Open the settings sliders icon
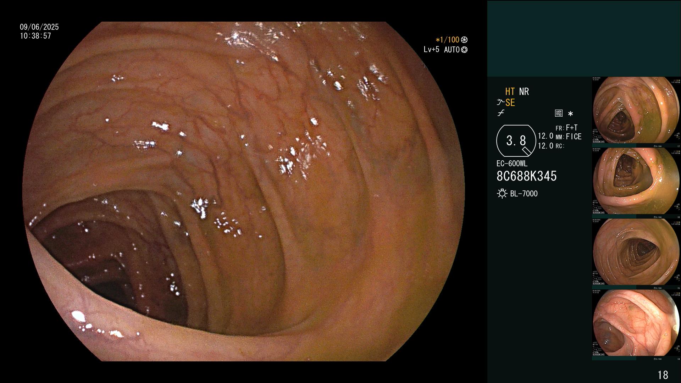Image resolution: width=681 pixels, height=383 pixels. click(x=559, y=113)
